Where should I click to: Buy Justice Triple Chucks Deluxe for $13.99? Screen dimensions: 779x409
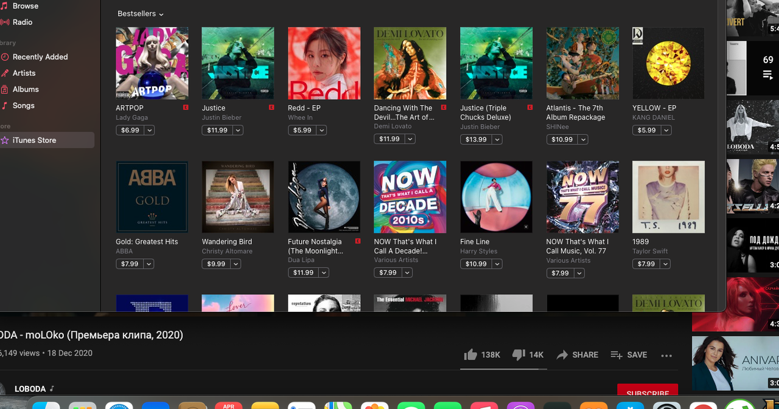[x=475, y=140]
